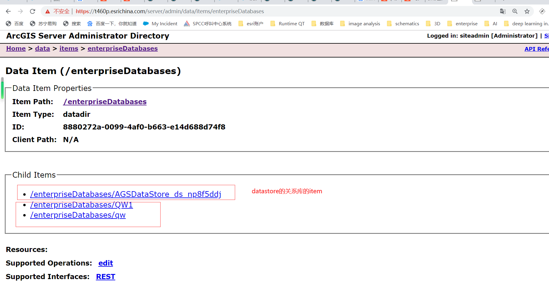Open Google Translate icon in address bar
Viewport: 549px width, 283px height.
tap(503, 11)
